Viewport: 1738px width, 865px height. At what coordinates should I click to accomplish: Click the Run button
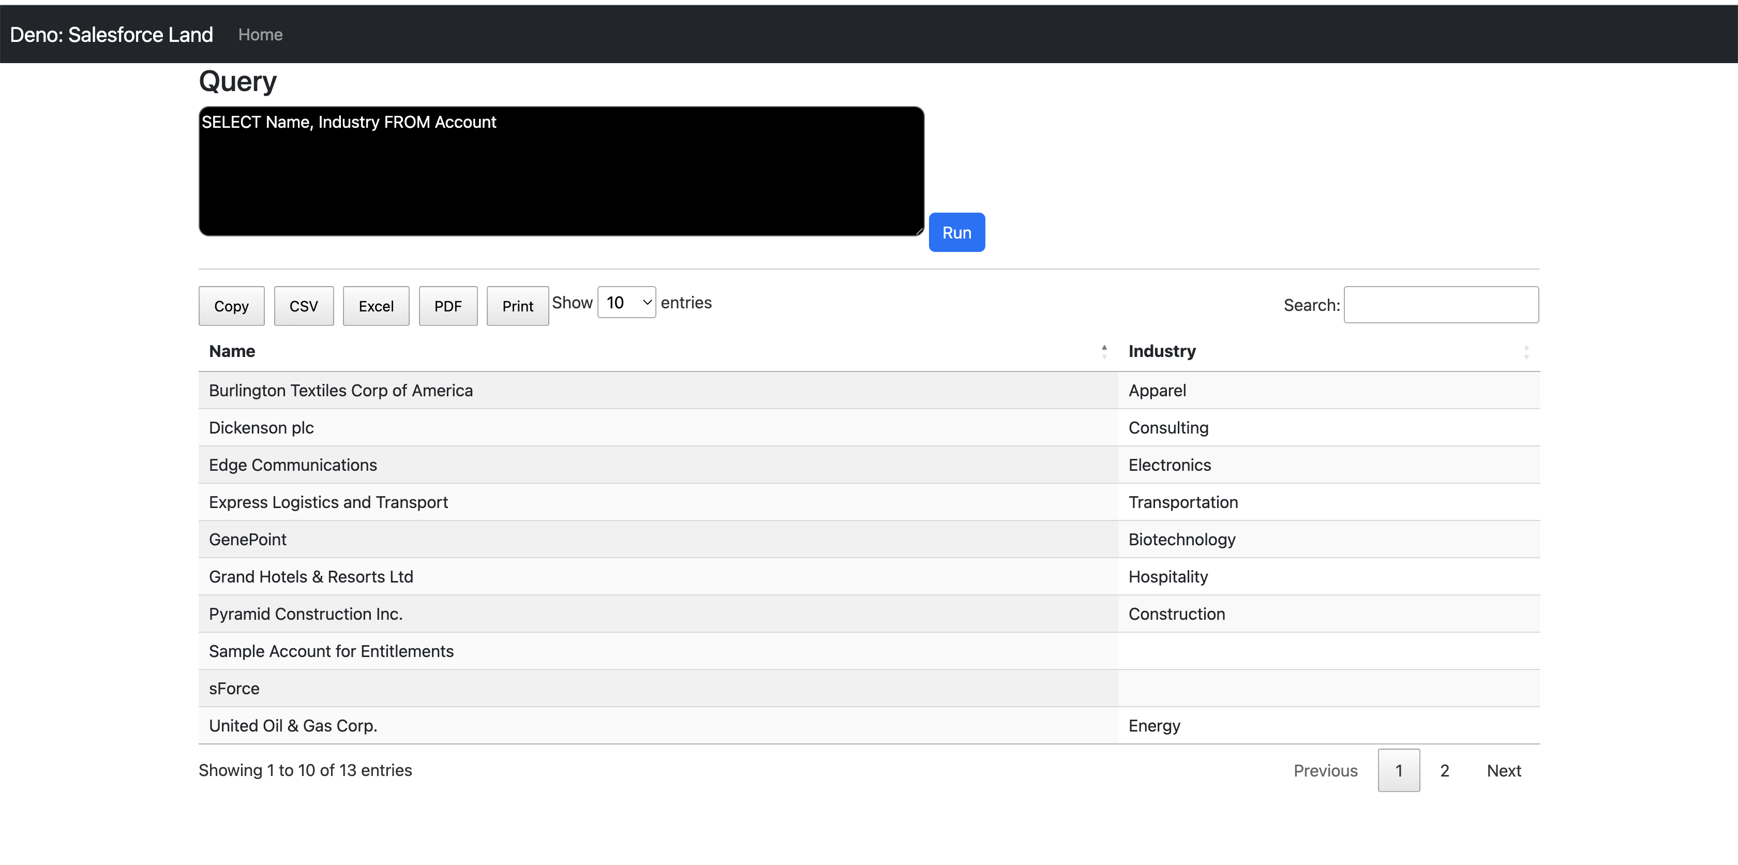[x=956, y=233]
